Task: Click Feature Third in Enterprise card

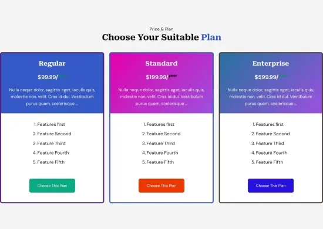Action: coord(268,143)
